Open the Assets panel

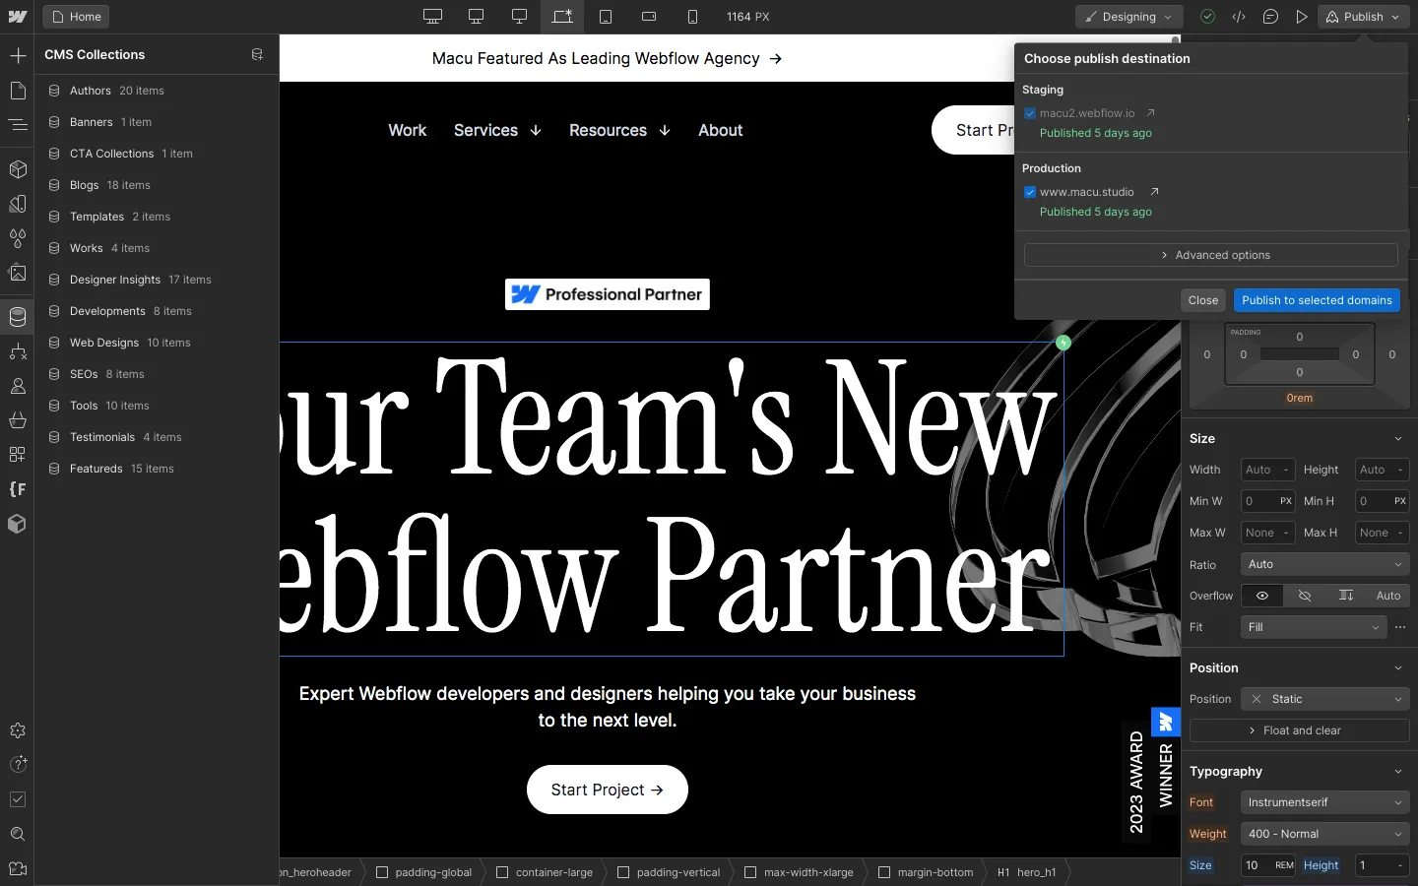[x=18, y=274]
